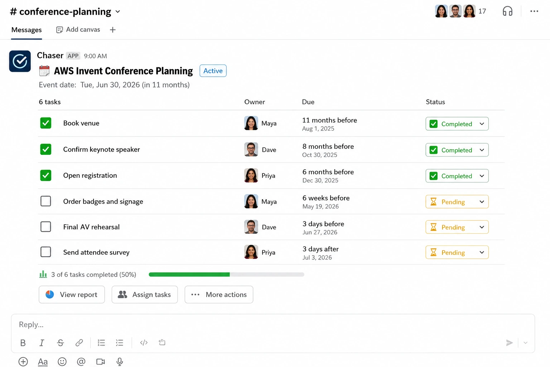Click the May 19, 2026 due date
The image size is (550, 367).
[x=320, y=206]
